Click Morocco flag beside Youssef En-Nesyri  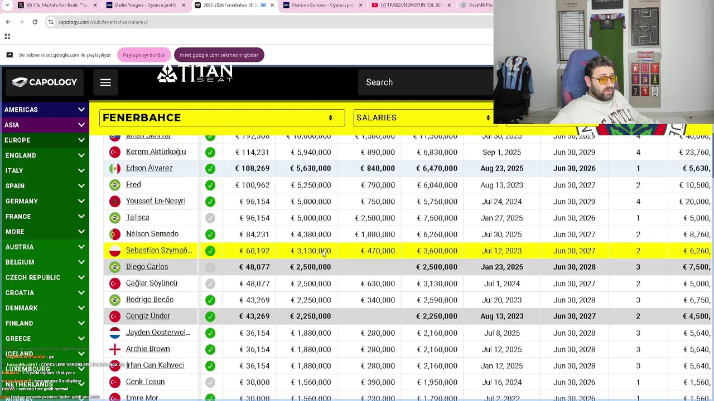(x=115, y=201)
